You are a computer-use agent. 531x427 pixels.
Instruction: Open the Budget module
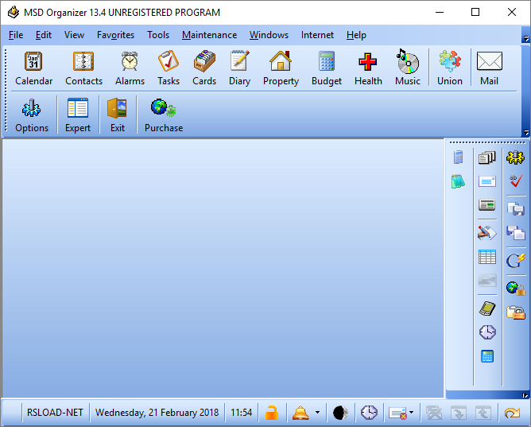point(327,68)
